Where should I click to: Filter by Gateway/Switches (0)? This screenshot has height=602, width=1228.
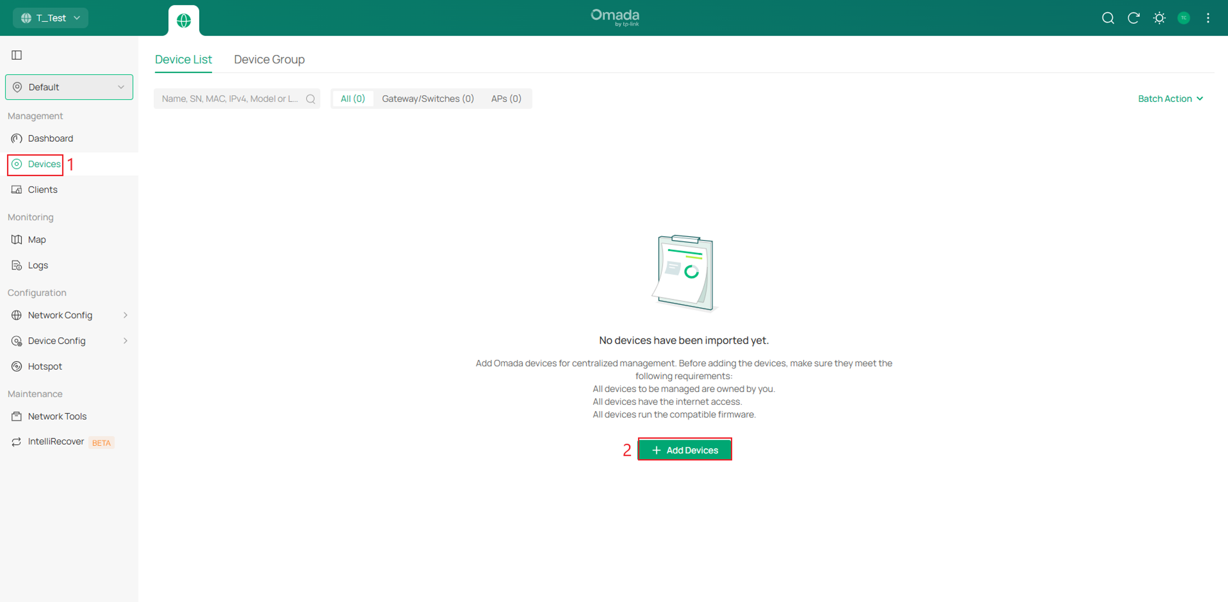pos(428,99)
